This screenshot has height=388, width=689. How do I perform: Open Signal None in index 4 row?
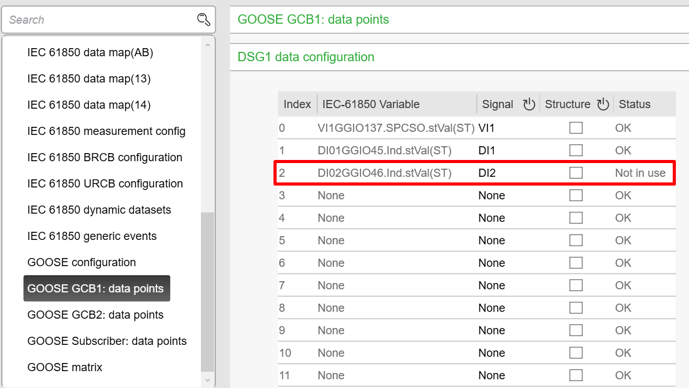click(492, 217)
